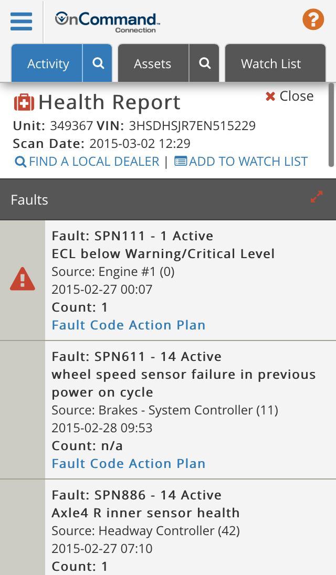Expand the Faults panel to full screen
This screenshot has height=575, width=336.
(316, 197)
